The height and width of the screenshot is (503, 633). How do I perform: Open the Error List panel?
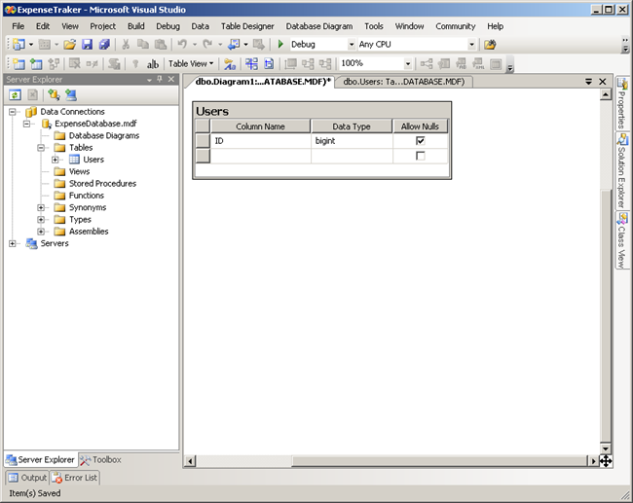pyautogui.click(x=77, y=478)
